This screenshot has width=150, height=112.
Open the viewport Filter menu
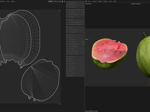coord(111,2)
